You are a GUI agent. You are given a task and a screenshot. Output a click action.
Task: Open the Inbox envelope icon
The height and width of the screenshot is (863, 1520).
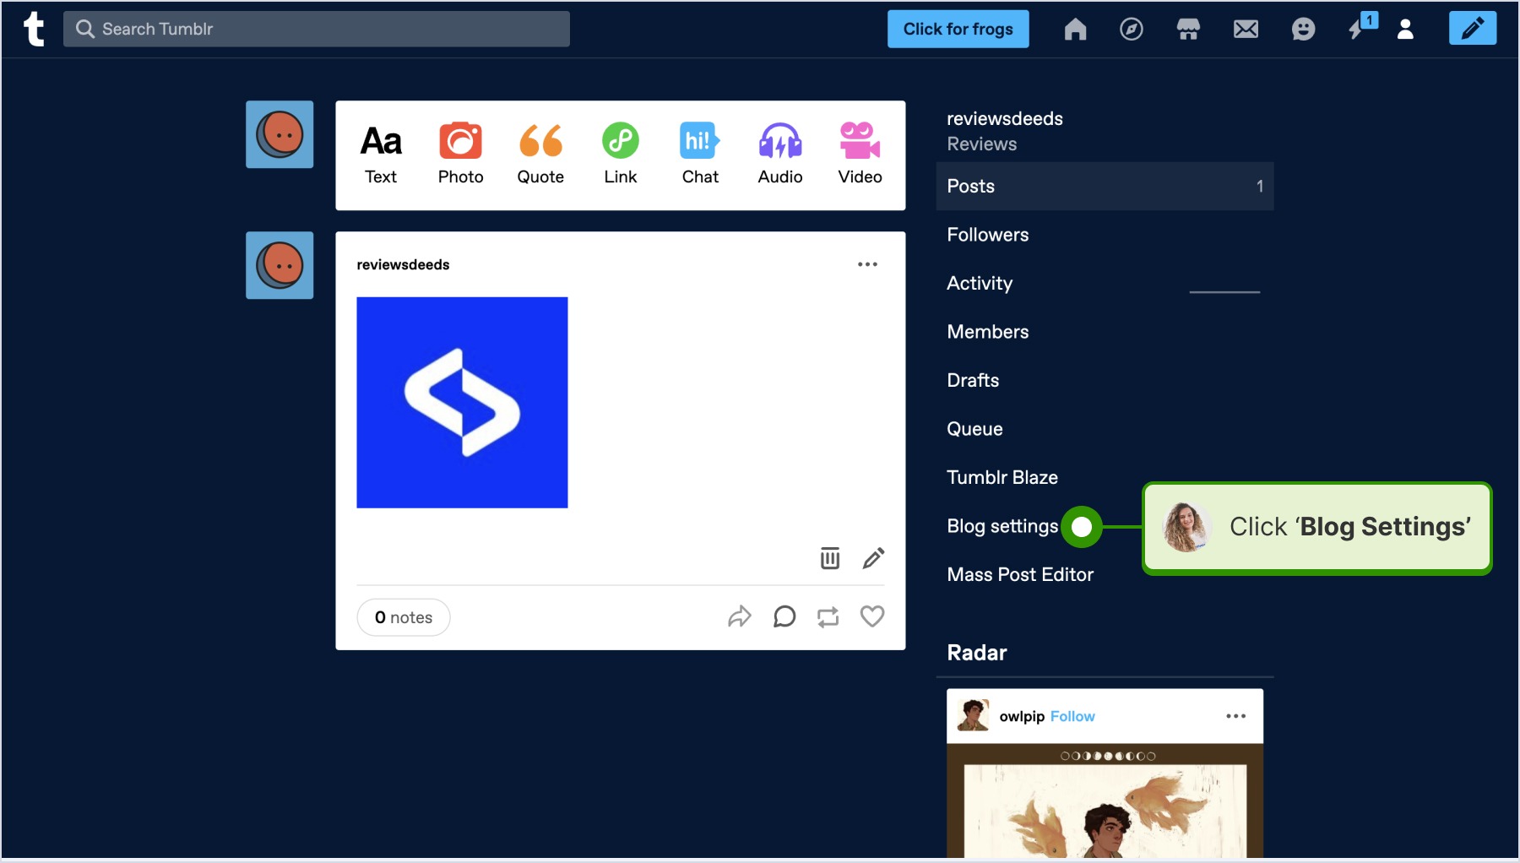pos(1246,30)
